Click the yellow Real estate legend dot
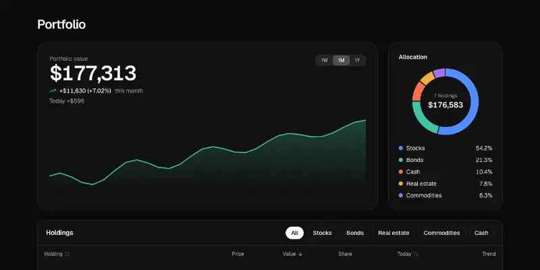This screenshot has width=540, height=270. [x=400, y=184]
